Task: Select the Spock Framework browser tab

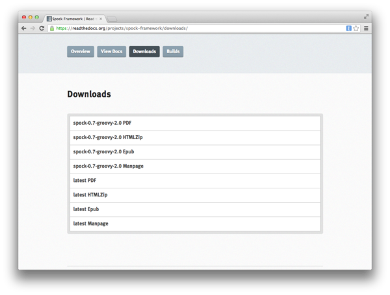Action: [74, 19]
